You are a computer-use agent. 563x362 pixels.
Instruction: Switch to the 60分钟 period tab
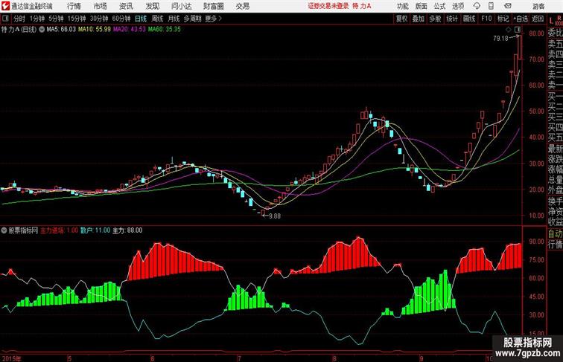click(121, 19)
